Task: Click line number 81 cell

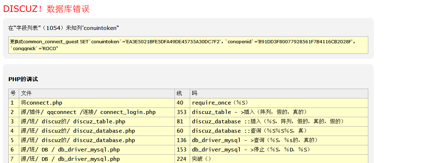Action: (180, 122)
